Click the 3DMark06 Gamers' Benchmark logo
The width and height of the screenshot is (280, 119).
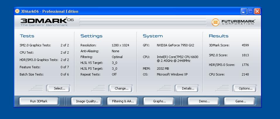tap(47, 22)
